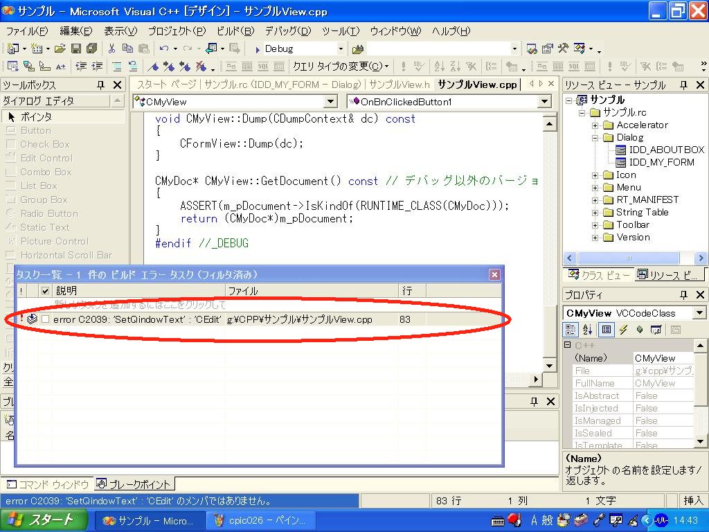Click the Undo arrow icon
The height and width of the screenshot is (532, 709).
click(x=163, y=48)
